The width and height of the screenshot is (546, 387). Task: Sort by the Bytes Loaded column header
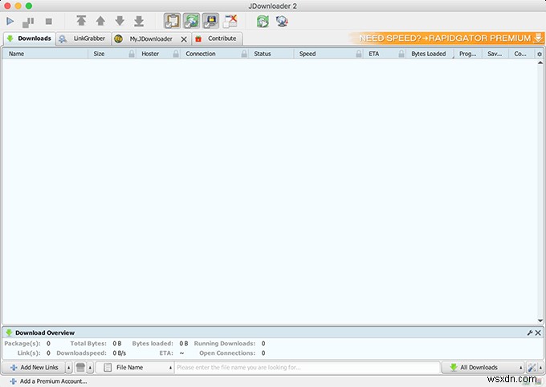[x=428, y=54]
